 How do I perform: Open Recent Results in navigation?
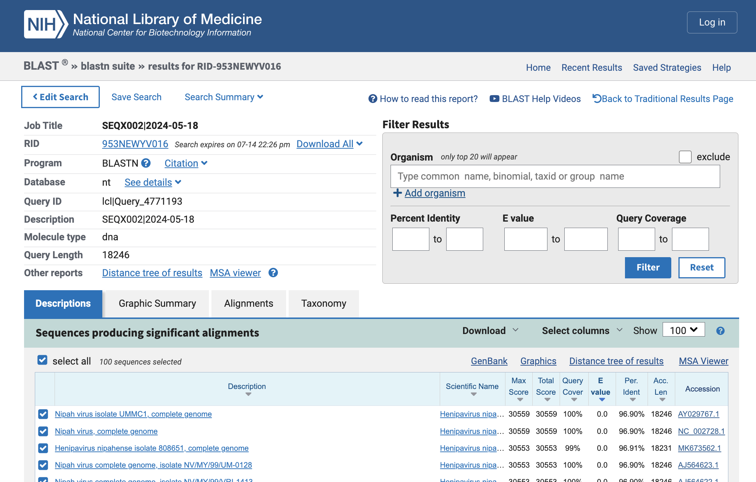(x=592, y=68)
